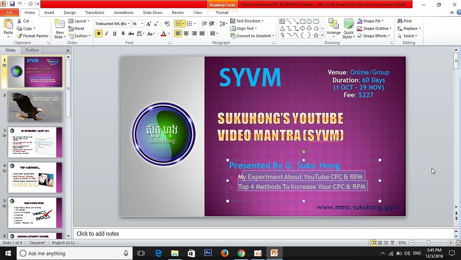Open the Transitions ribbon tab

95,12
